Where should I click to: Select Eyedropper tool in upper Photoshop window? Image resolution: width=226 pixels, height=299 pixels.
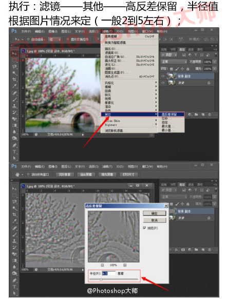(x=14, y=86)
